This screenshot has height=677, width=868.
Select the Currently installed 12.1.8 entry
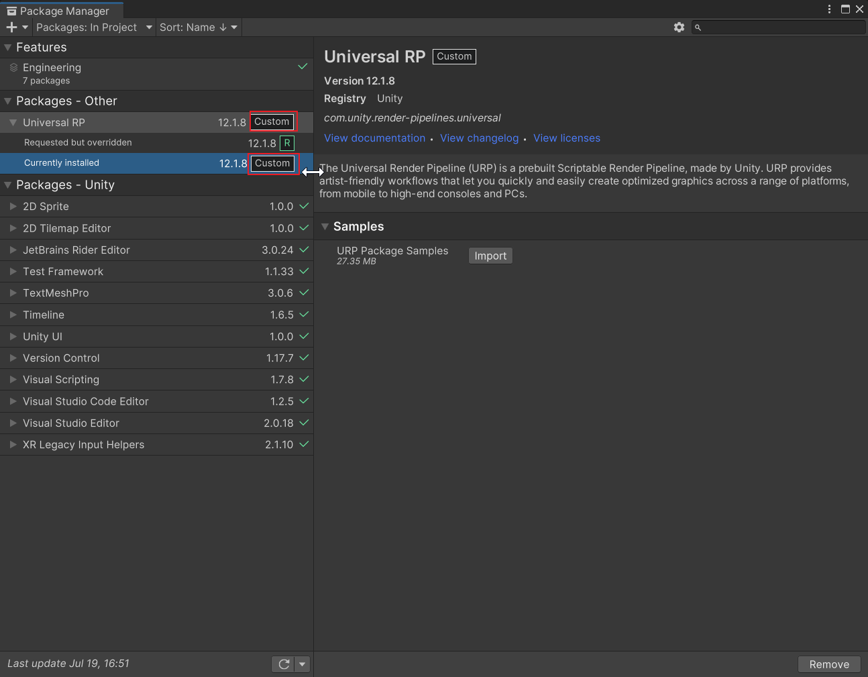pyautogui.click(x=101, y=163)
